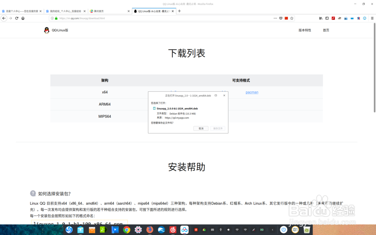Click the USB device tray icon
This screenshot has width=376, height=235.
pos(221,230)
